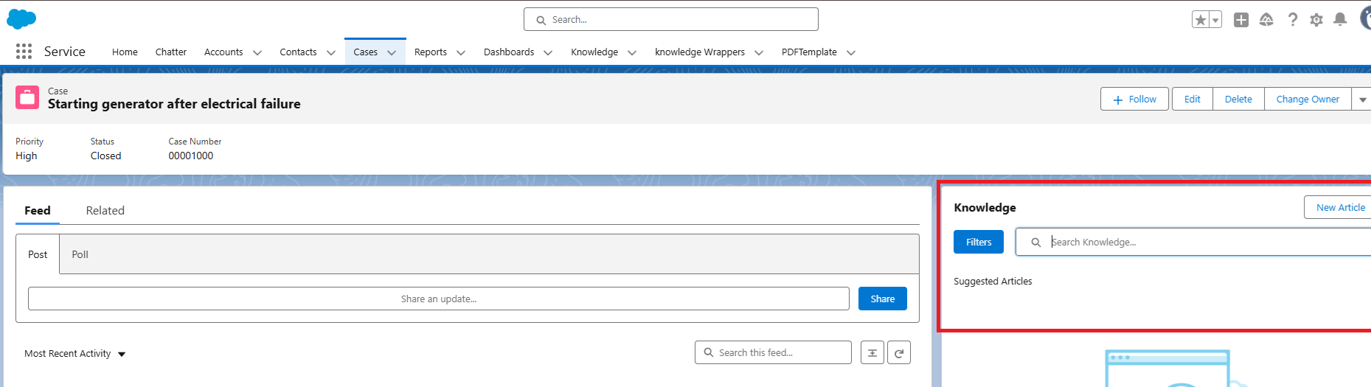The width and height of the screenshot is (1371, 387).
Task: Open Global Actions plus icon
Action: [x=1241, y=20]
